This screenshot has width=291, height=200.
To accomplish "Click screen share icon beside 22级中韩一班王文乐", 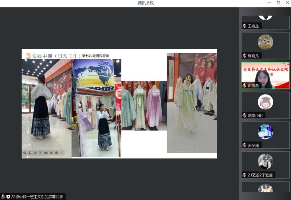I will click(8, 197).
